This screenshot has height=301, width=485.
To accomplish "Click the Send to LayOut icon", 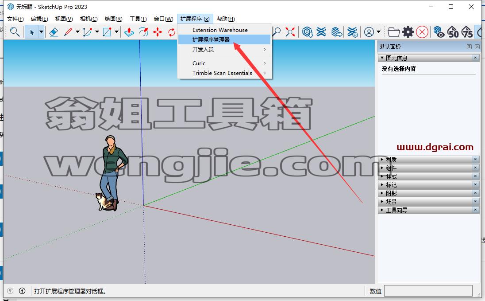I will (x=336, y=31).
